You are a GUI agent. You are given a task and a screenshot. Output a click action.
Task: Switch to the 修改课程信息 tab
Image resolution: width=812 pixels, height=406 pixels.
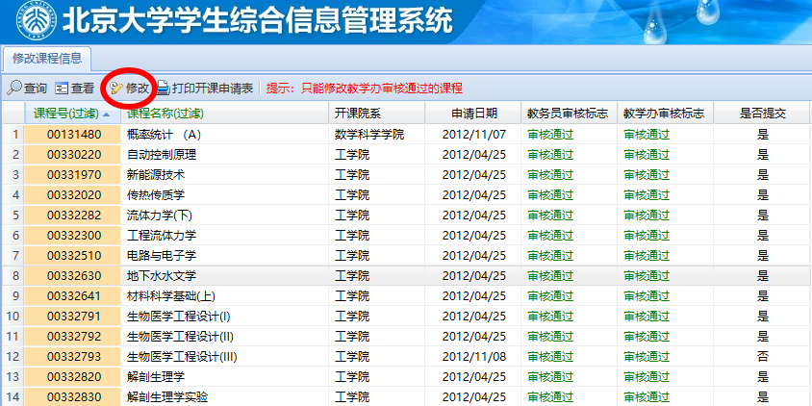click(46, 57)
